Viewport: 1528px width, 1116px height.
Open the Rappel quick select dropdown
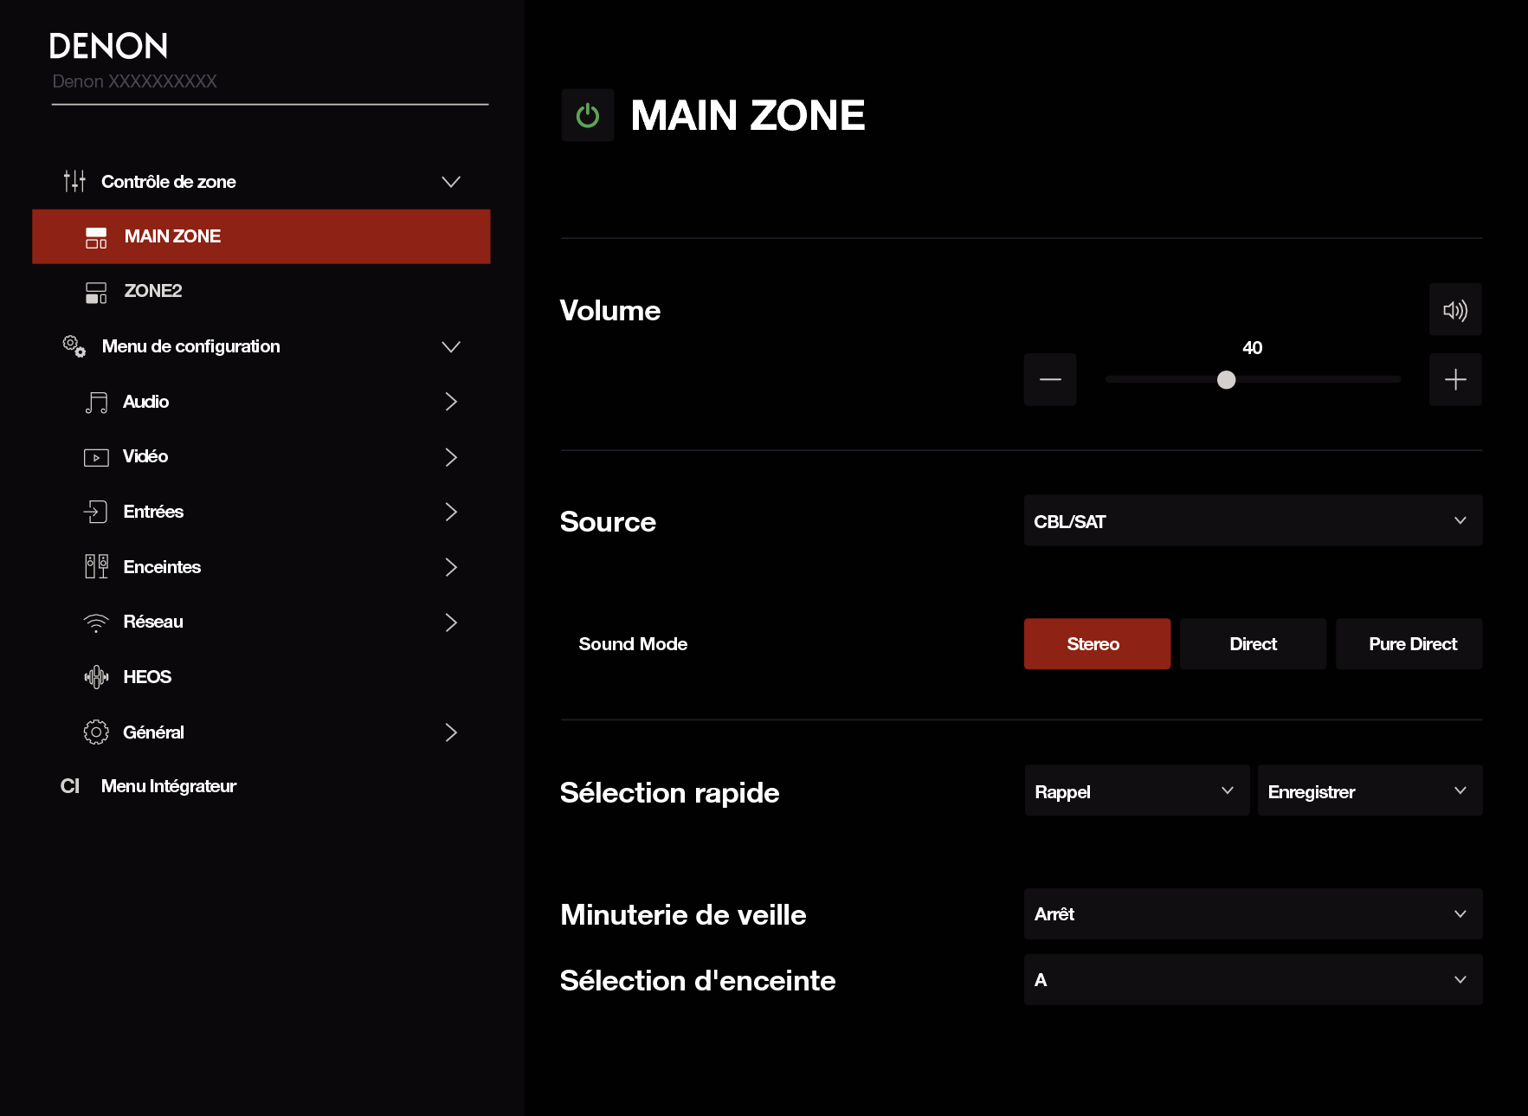coord(1136,791)
